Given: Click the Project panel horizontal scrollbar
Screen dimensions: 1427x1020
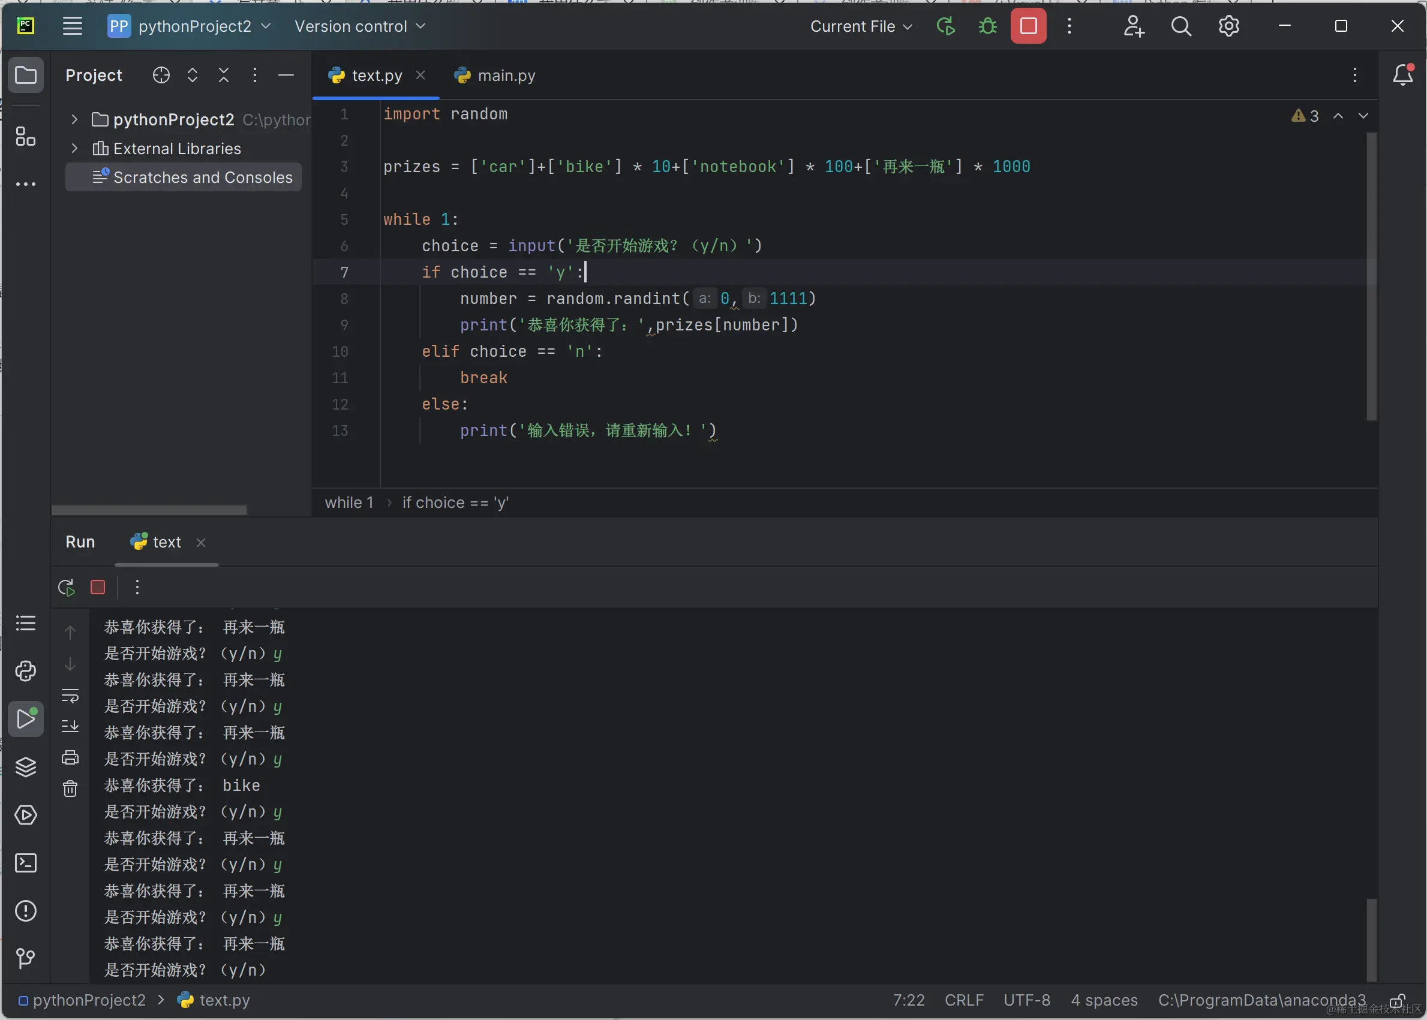Looking at the screenshot, I should [x=149, y=510].
